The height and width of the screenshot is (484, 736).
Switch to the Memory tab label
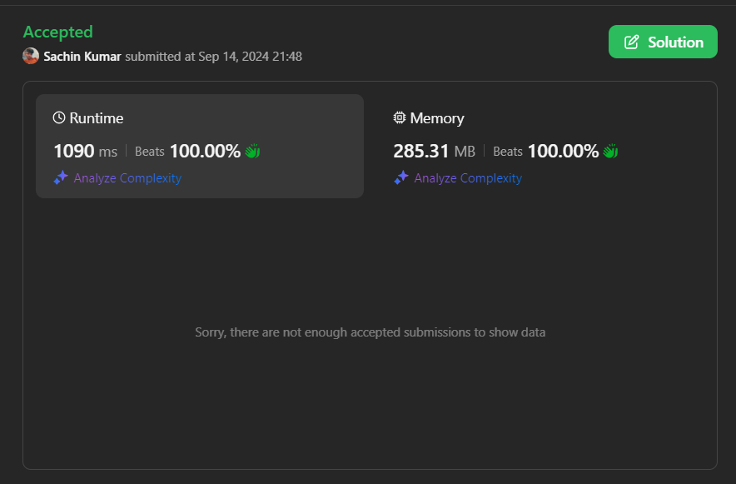(x=437, y=118)
